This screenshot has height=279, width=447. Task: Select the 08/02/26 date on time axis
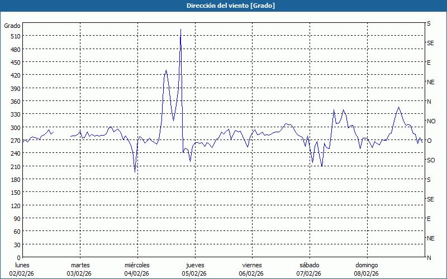pyautogui.click(x=367, y=273)
